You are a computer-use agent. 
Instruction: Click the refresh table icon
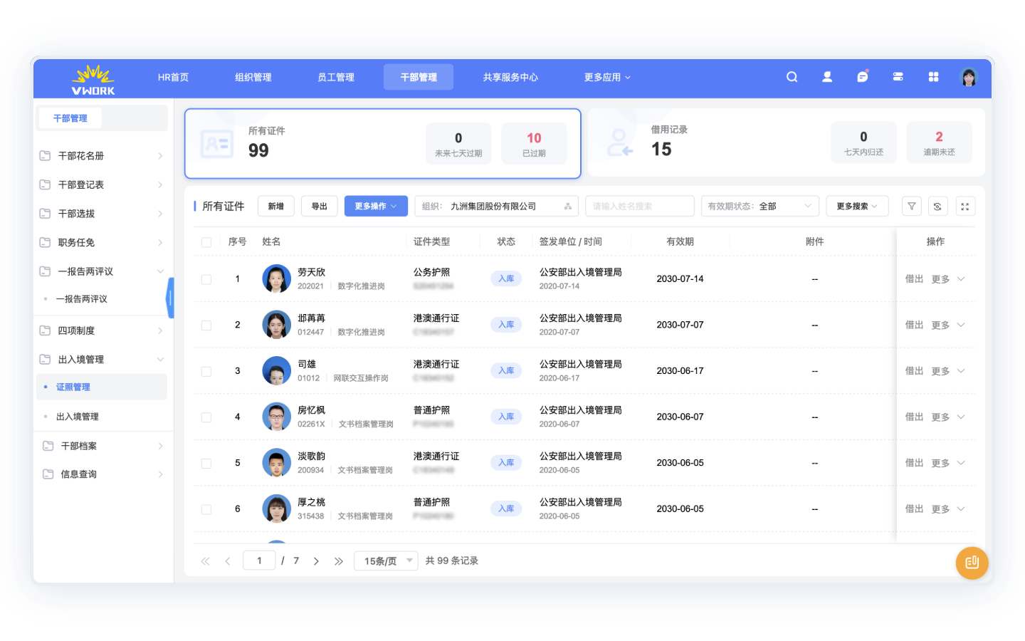(937, 206)
